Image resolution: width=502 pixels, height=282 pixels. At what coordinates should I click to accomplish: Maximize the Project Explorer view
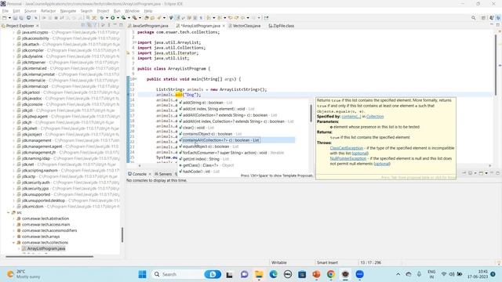pyautogui.click(x=121, y=25)
